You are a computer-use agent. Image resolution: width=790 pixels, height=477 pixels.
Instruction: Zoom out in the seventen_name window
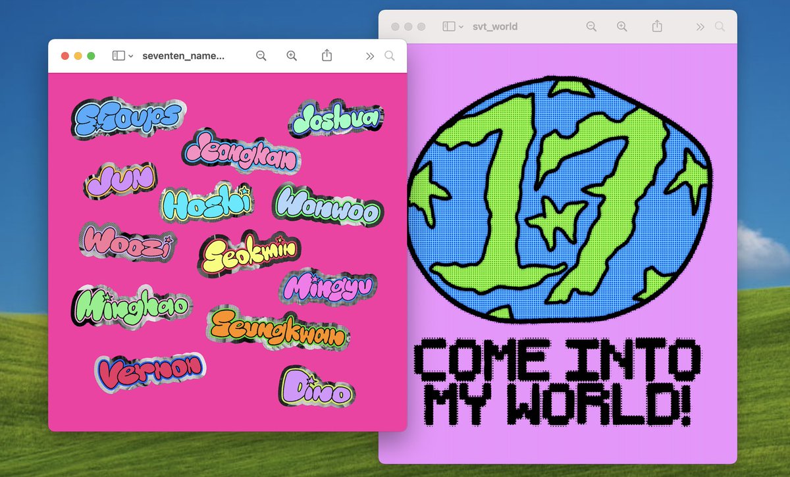(261, 56)
